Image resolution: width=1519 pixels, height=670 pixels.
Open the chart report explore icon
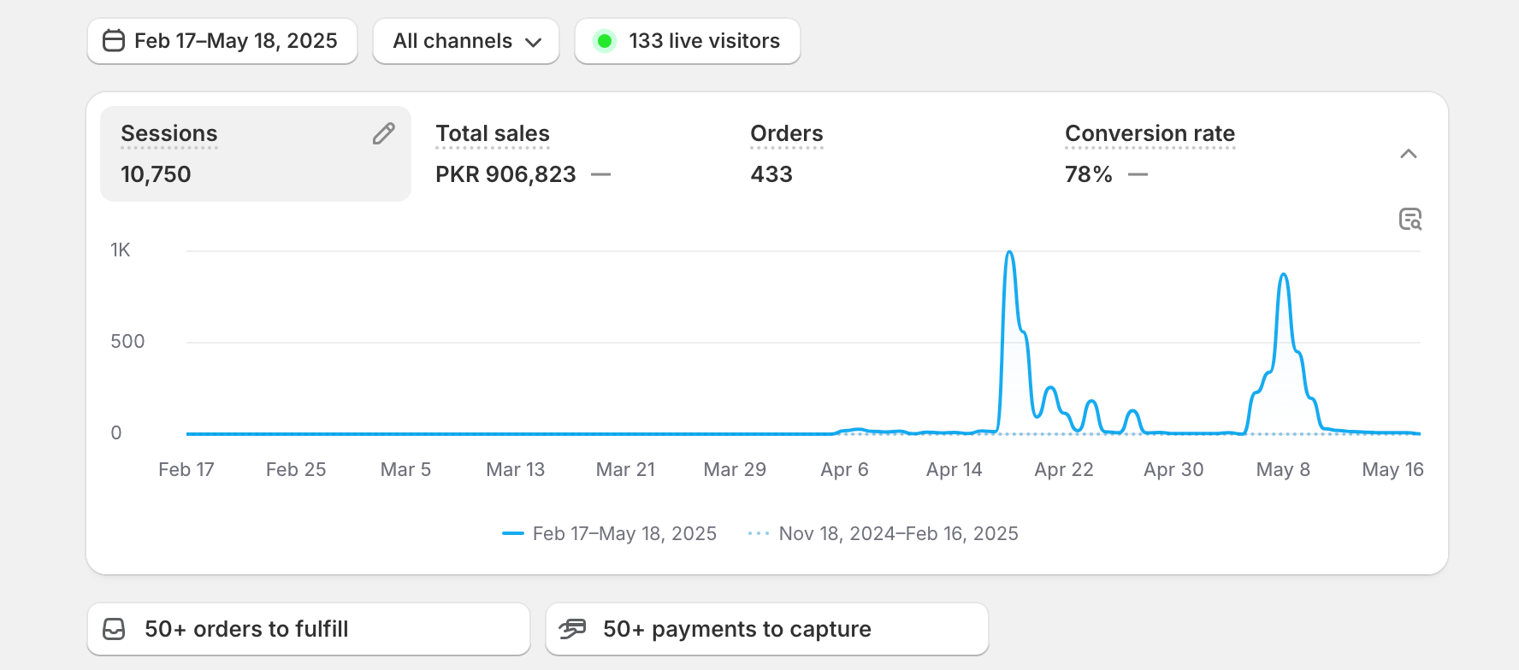coord(1410,220)
